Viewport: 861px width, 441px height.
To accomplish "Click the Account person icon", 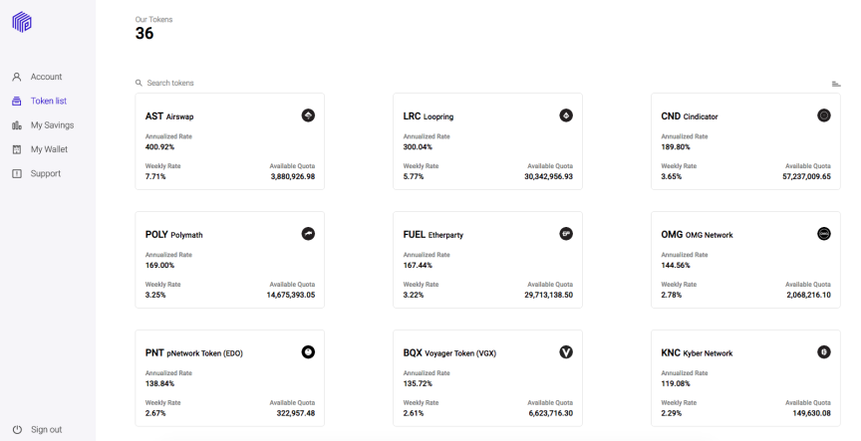I will coord(17,77).
